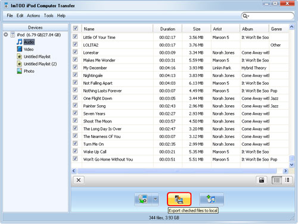Click the Untitled Playlist icon
298x224 pixels.
coord(19,57)
